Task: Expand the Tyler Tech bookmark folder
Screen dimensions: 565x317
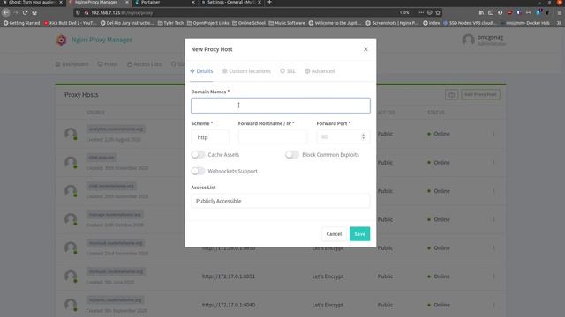Action: (x=170, y=23)
